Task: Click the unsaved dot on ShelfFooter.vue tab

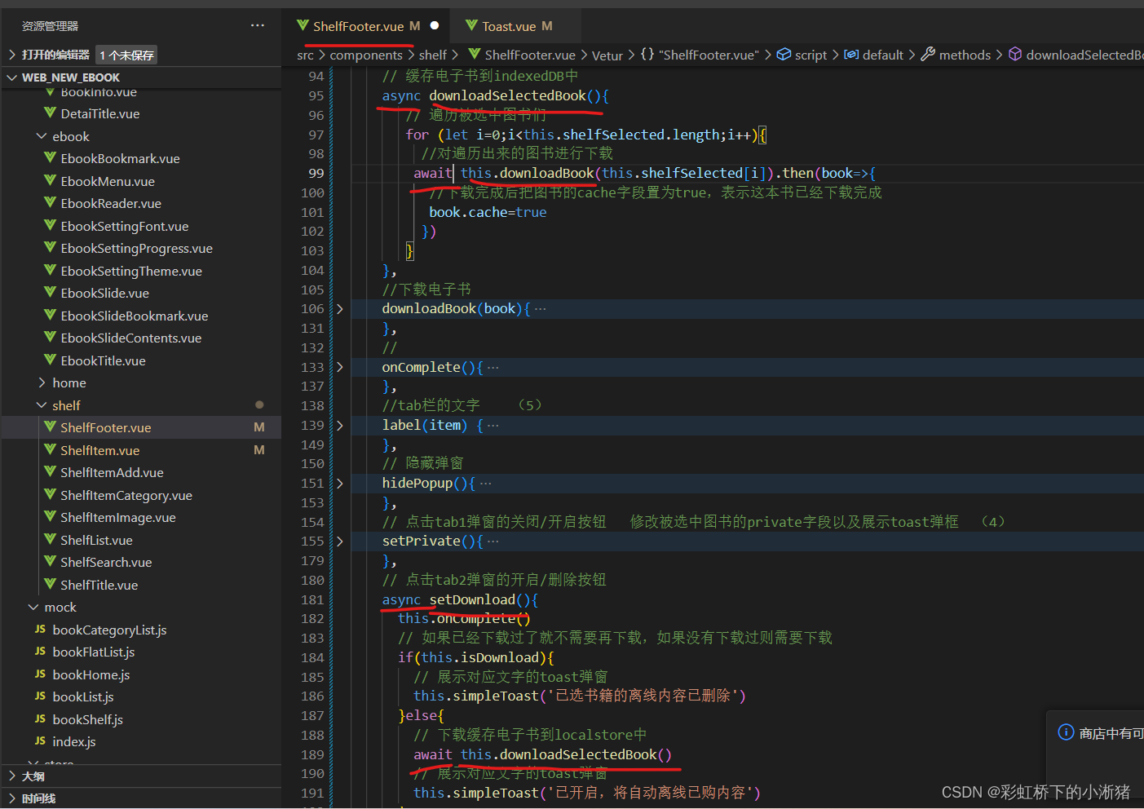Action: tap(435, 25)
